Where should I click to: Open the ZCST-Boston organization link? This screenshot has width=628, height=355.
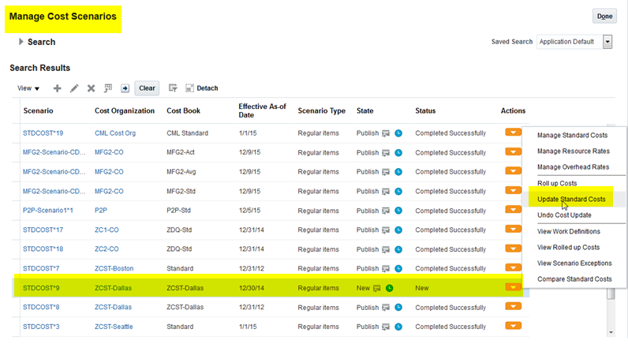point(114,268)
